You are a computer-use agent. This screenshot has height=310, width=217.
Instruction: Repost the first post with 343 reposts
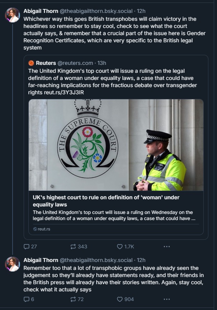[73, 247]
